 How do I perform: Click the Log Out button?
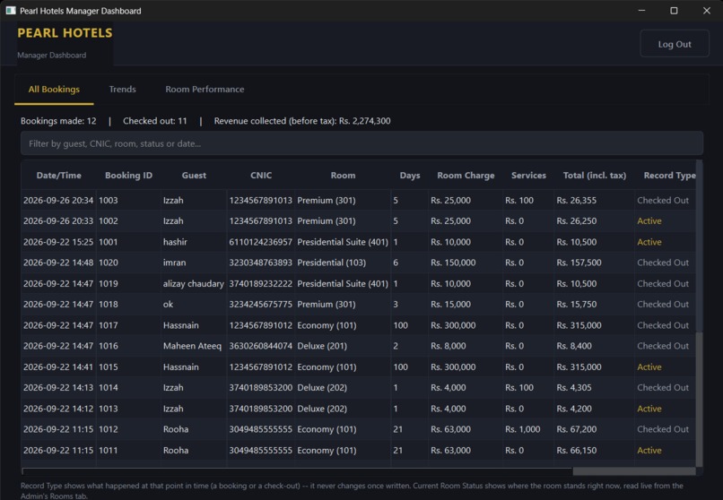point(675,44)
